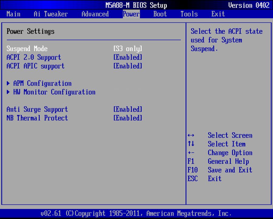Go to the Boot tab
Image resolution: width=273 pixels, height=219 pixels.
click(160, 14)
